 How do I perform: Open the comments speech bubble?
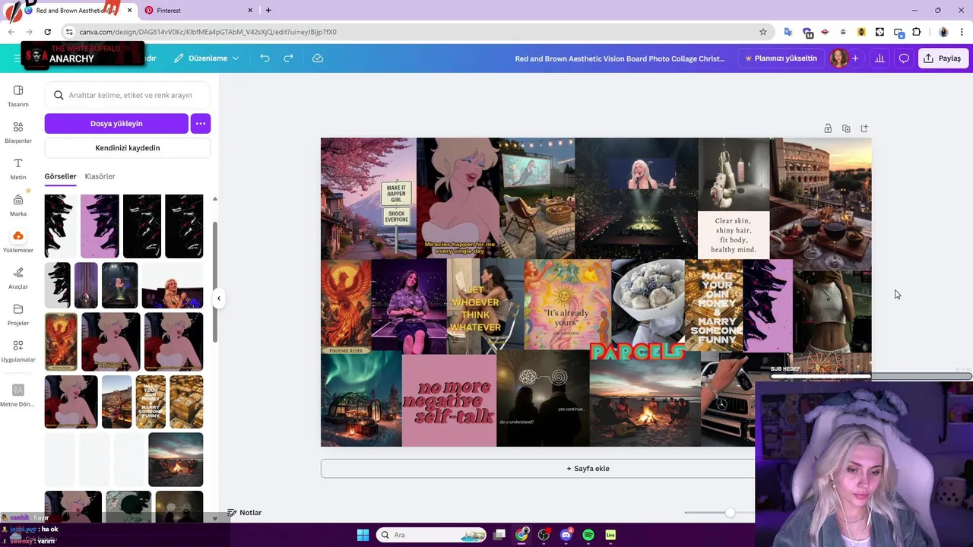[x=904, y=58]
